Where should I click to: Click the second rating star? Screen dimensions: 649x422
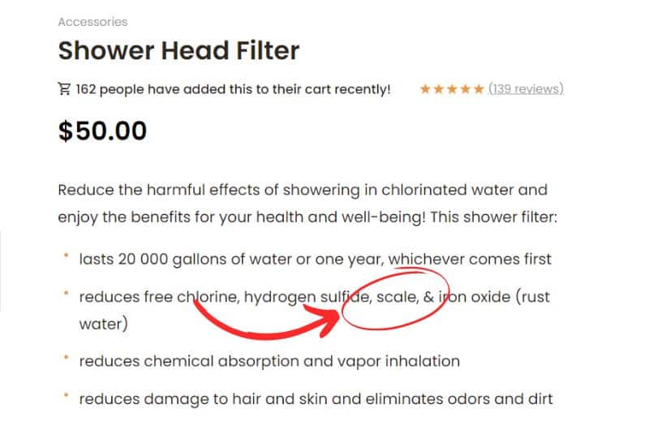point(438,89)
